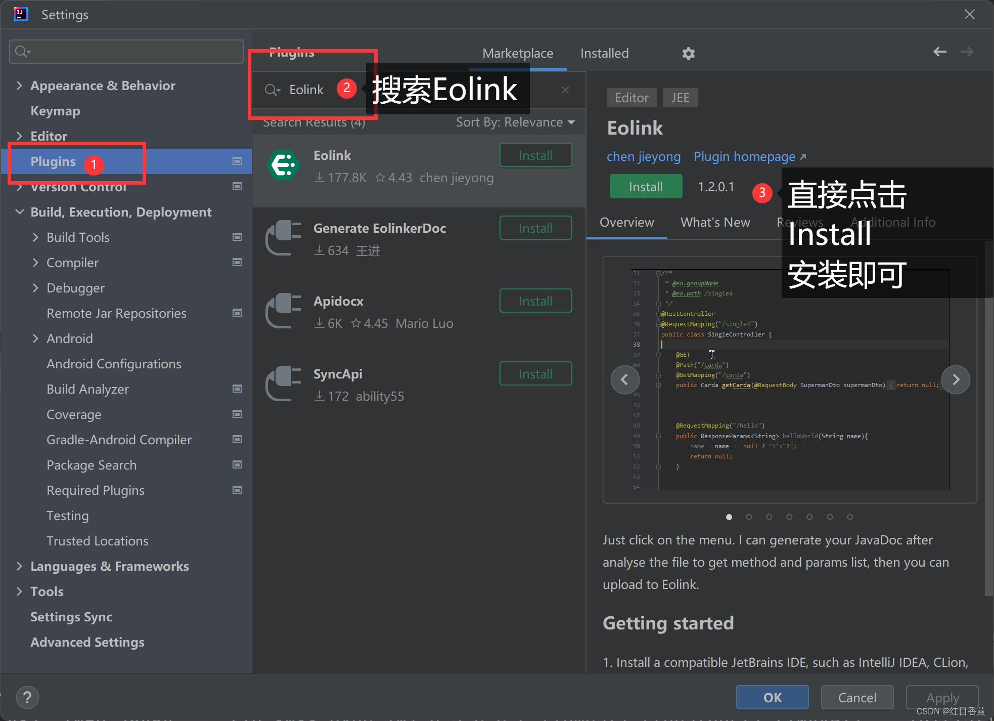
Task: Click the plugins gear settings icon
Action: pyautogui.click(x=688, y=54)
